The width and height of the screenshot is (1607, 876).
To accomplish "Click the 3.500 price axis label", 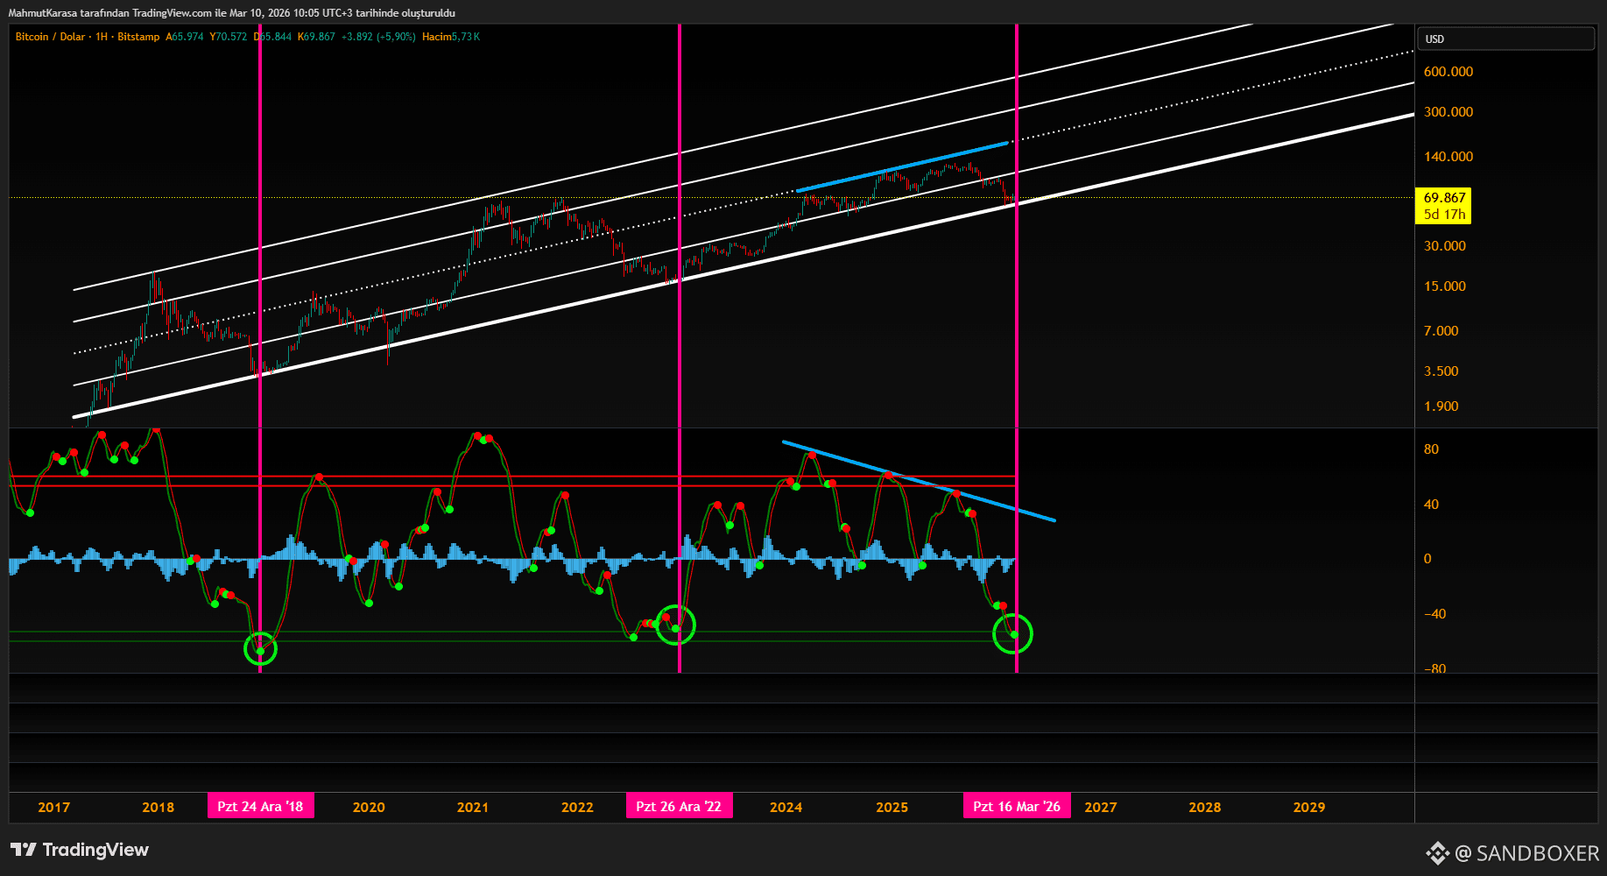I will 1441,371.
